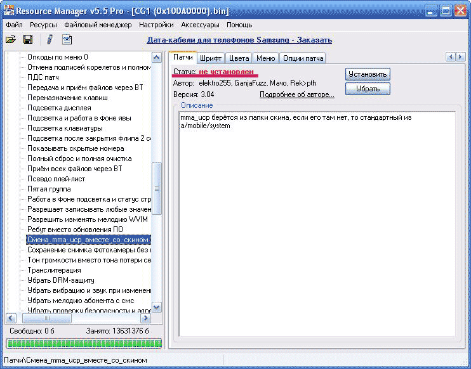This screenshot has height=369, width=471.
Task: Select Подсветка после закрытия флипа patch
Action: (x=89, y=139)
